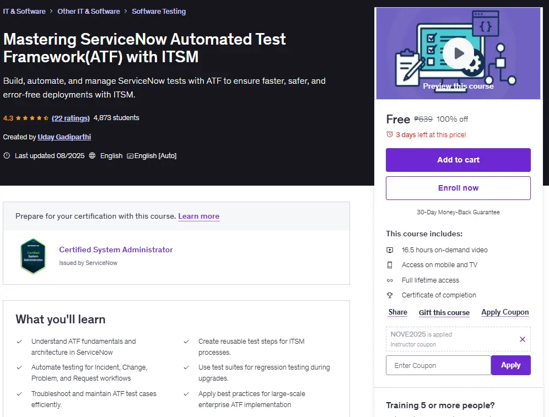
Task: Click checkmark beside Apply best practices
Action: point(187,394)
